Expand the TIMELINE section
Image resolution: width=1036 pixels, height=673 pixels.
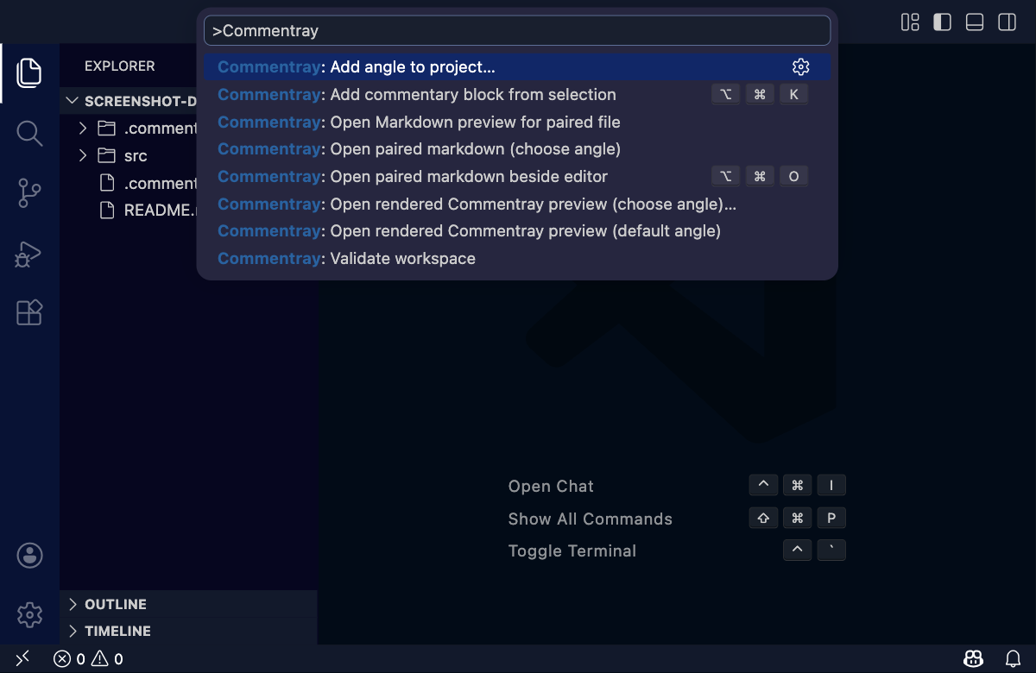[x=188, y=631]
